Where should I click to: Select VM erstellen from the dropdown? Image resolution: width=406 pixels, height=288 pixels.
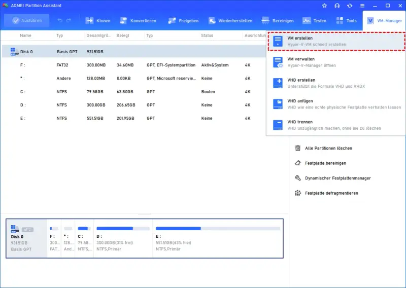coord(336,41)
